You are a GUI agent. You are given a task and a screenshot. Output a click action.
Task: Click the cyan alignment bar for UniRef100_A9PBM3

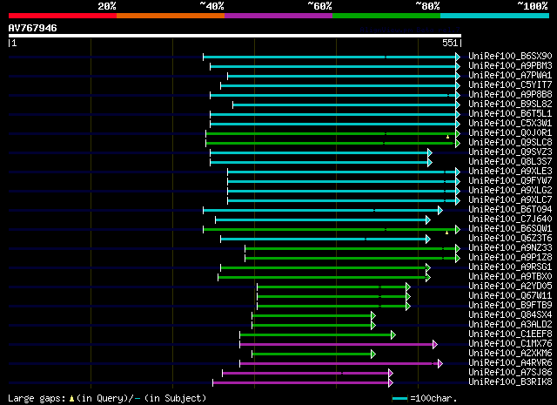tap(335, 66)
